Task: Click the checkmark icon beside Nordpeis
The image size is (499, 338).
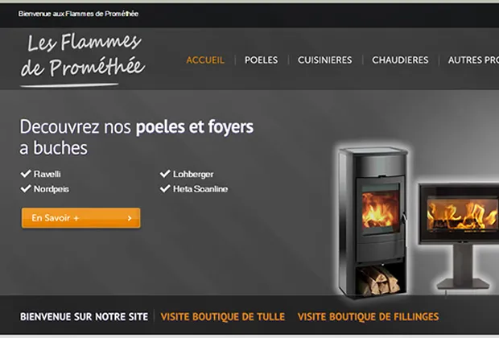Action: point(26,189)
